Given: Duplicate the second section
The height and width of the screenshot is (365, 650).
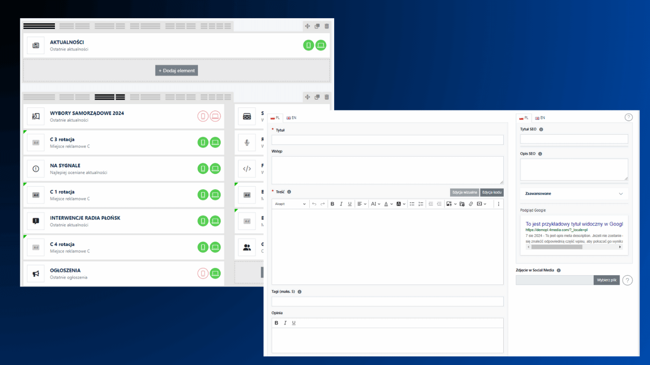Looking at the screenshot, I should pos(317,97).
